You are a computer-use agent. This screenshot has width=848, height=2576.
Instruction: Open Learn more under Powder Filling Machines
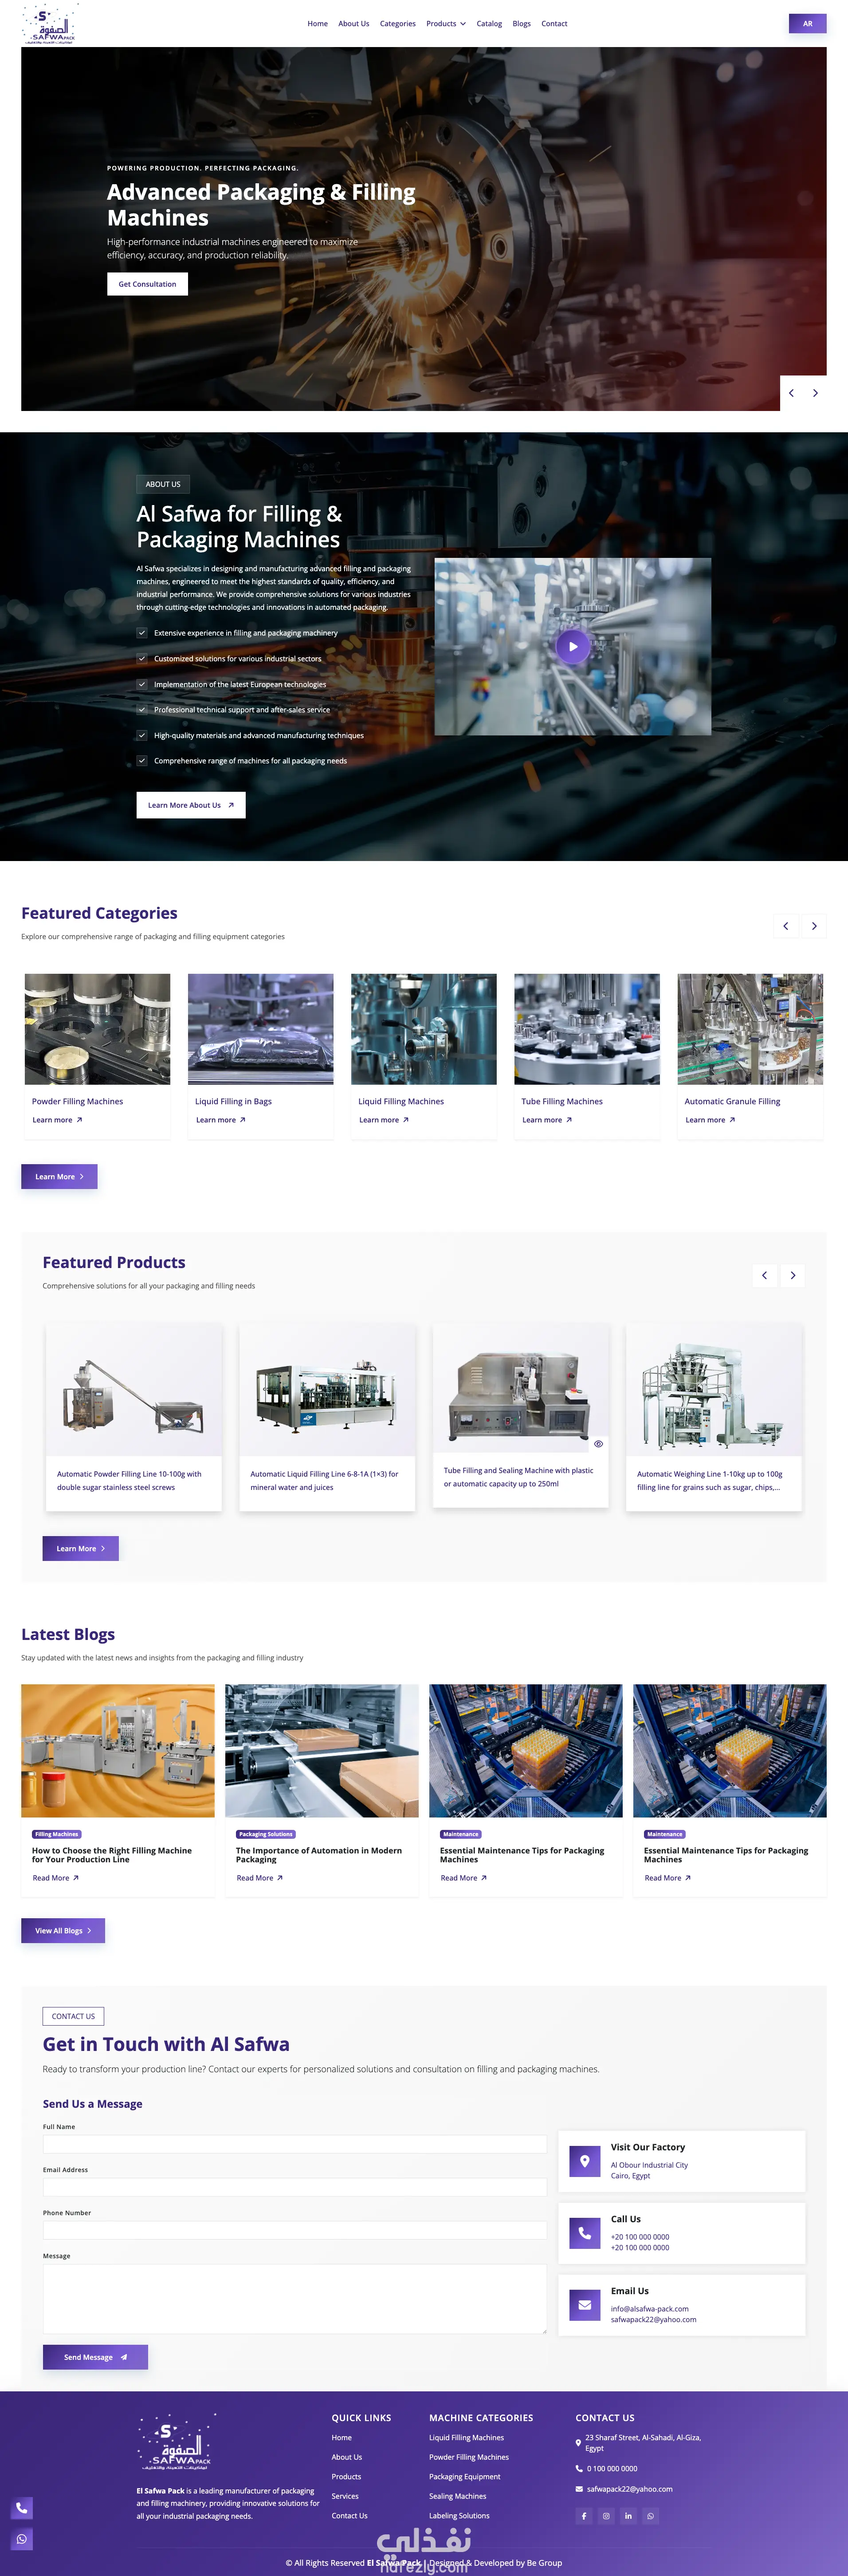[x=57, y=1120]
